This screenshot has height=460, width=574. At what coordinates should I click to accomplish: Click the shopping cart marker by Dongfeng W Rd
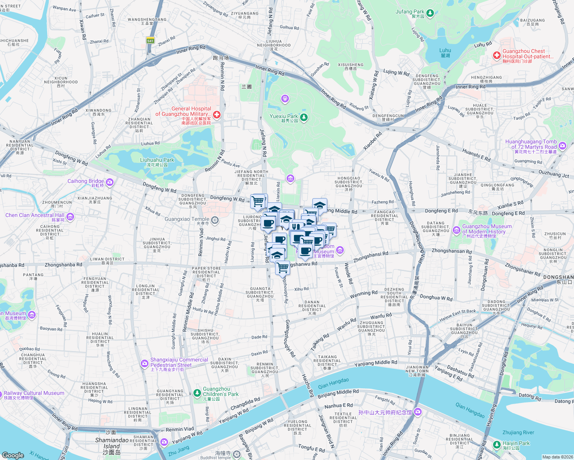tap(258, 201)
